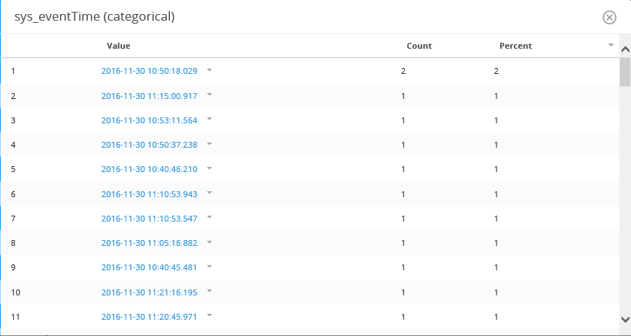Viewport: 631px width, 336px height.
Task: Click the Percent column header
Action: click(515, 46)
